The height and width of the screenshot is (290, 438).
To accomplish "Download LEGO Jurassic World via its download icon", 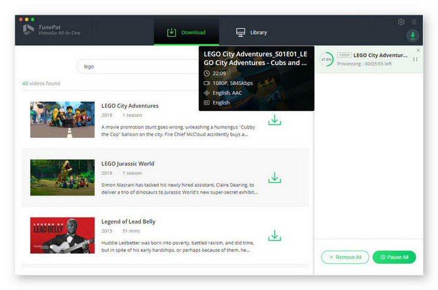I will tap(275, 178).
